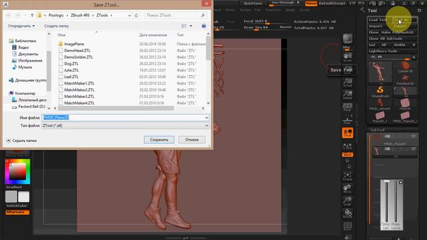Go up one folder level arrow
Screen dimensions: 427x240
pyautogui.click(x=32, y=15)
